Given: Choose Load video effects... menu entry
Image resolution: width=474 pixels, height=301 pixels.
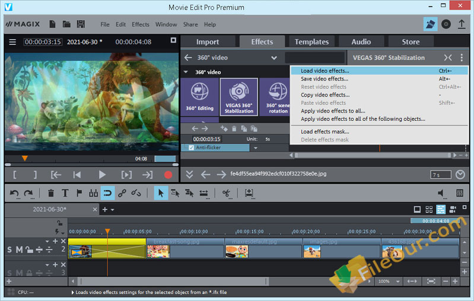Looking at the screenshot, I should (379, 71).
